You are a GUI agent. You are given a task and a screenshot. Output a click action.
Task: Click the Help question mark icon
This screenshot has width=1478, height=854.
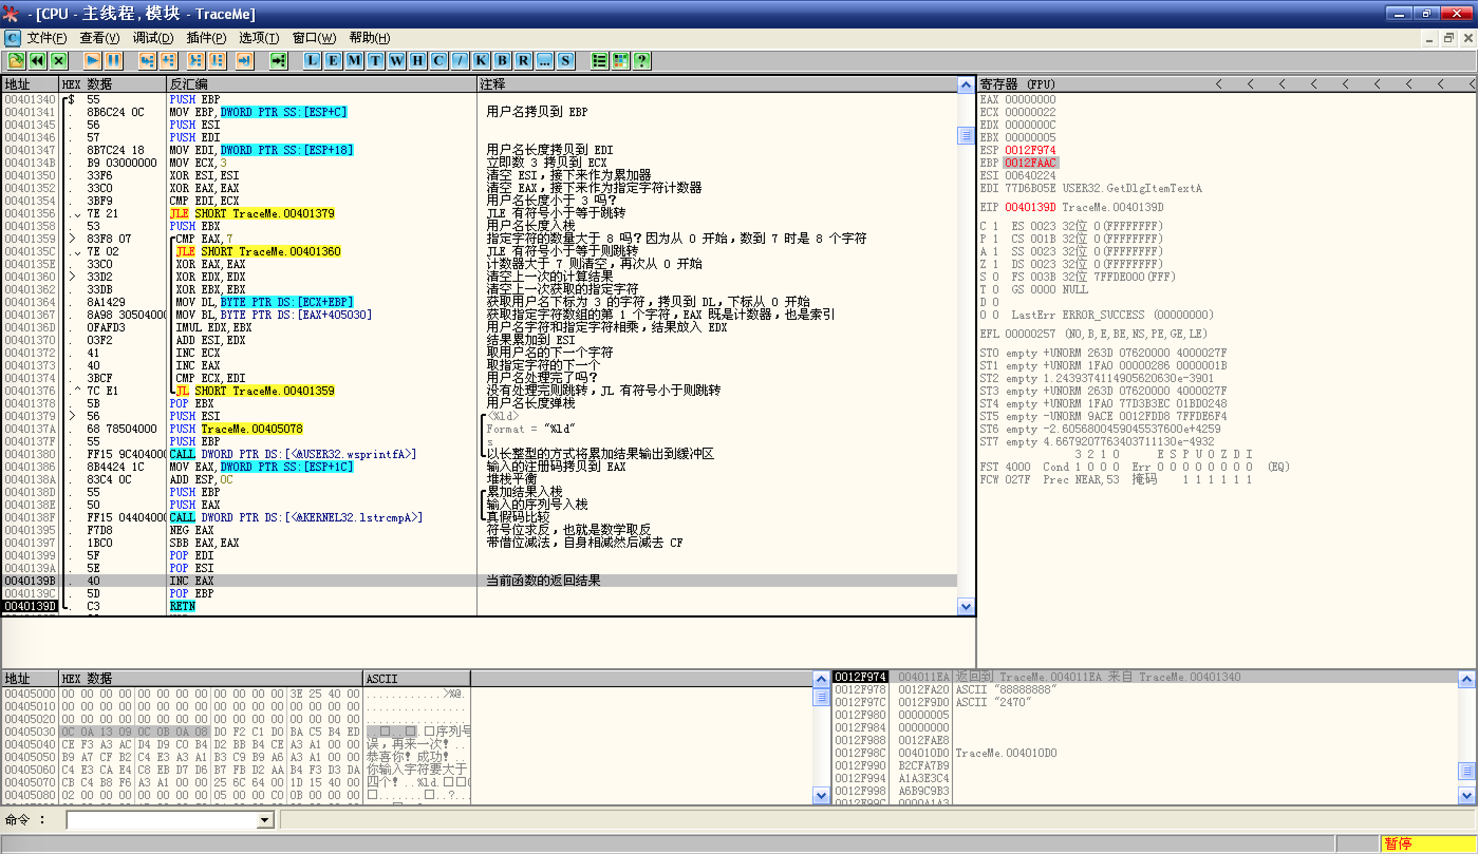pyautogui.click(x=642, y=60)
